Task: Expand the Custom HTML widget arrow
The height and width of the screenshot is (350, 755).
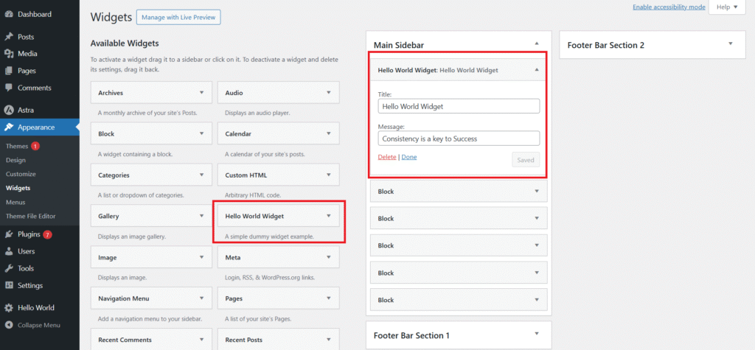Action: [328, 175]
